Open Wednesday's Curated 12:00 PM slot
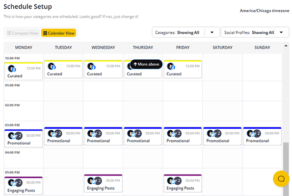The width and height of the screenshot is (292, 196). pos(103,70)
